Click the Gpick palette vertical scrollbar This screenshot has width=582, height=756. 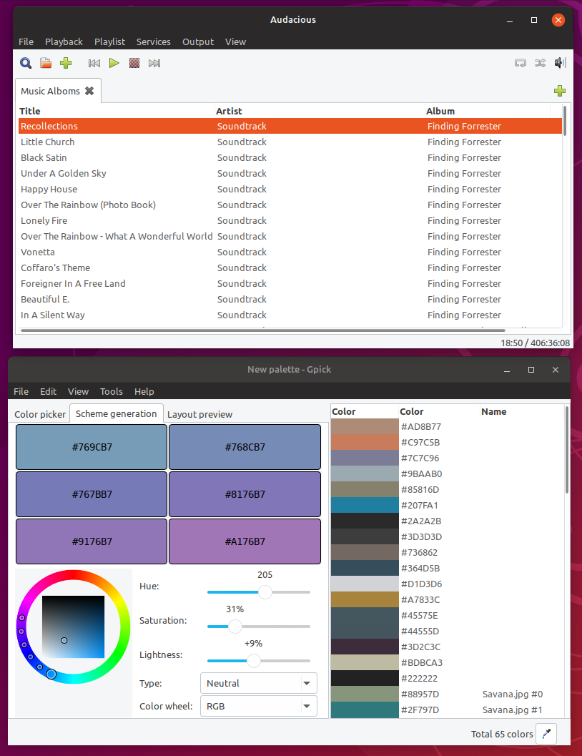click(566, 450)
